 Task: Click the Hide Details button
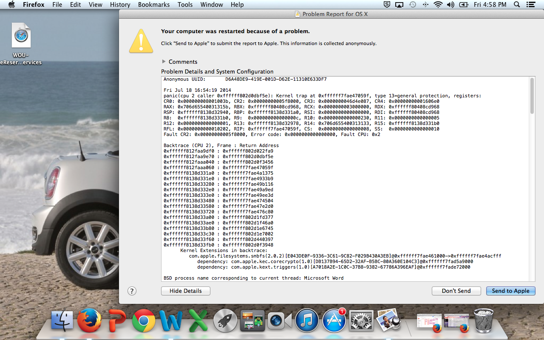[186, 291]
